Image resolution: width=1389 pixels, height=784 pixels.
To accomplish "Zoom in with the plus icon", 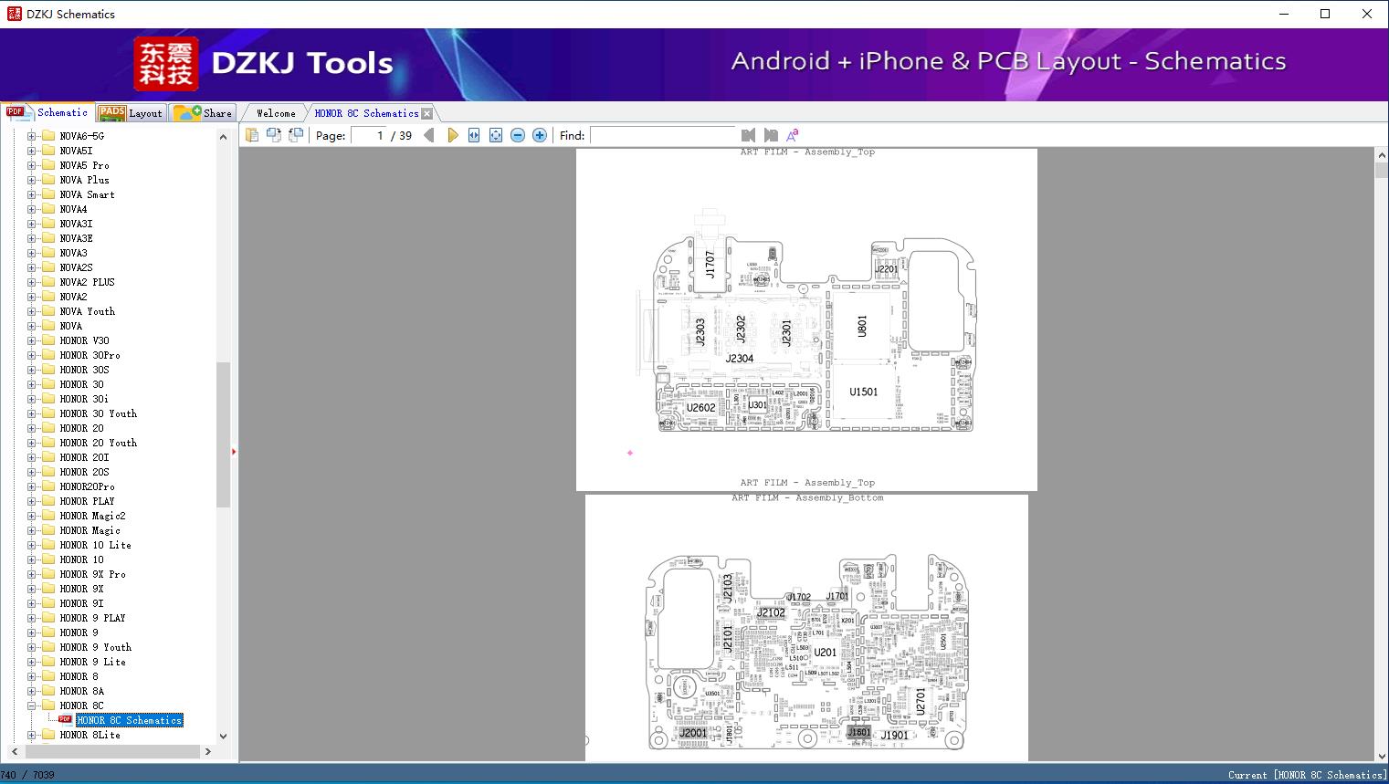I will tap(540, 135).
